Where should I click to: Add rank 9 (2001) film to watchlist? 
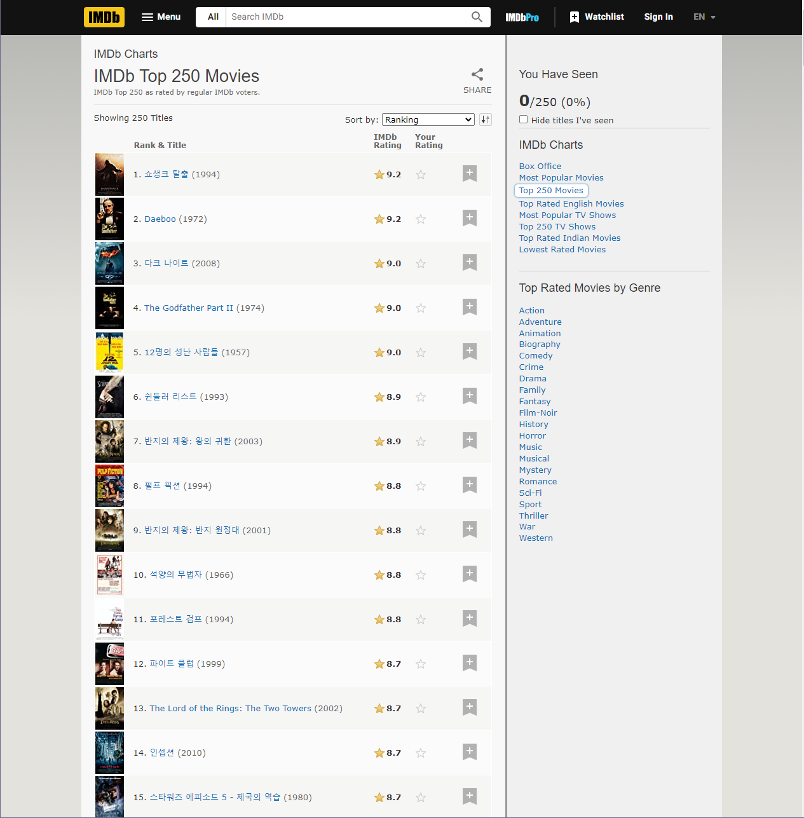click(x=470, y=529)
